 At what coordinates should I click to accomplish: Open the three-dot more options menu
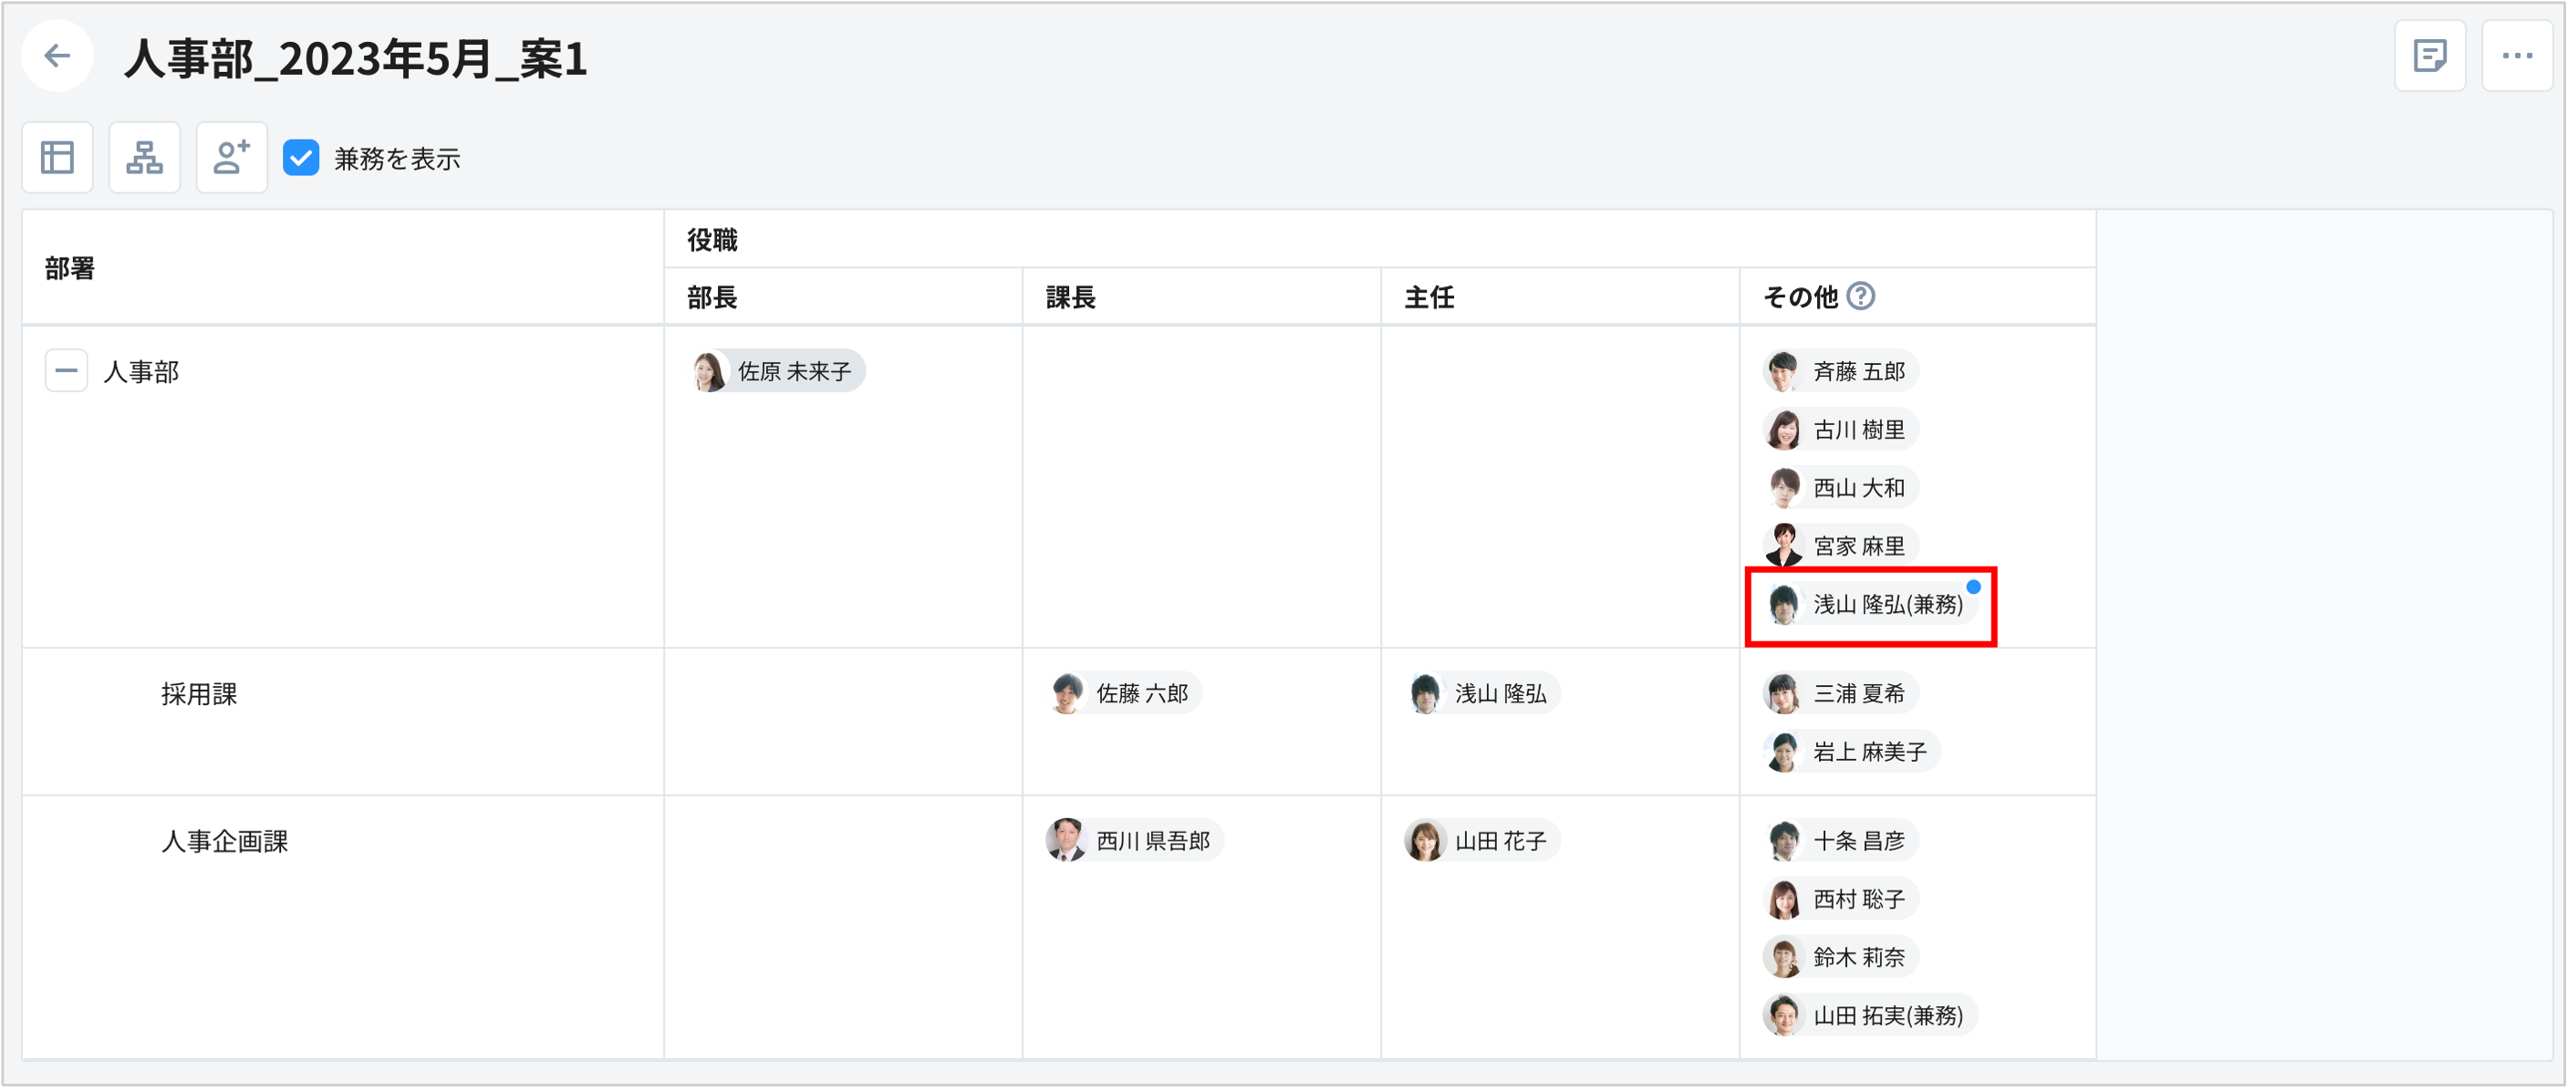pyautogui.click(x=2517, y=56)
